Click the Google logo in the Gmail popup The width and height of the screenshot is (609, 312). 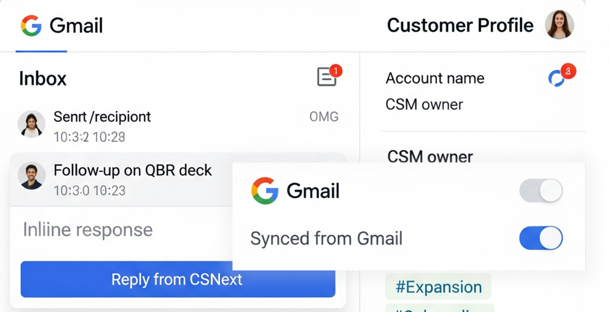click(x=265, y=191)
